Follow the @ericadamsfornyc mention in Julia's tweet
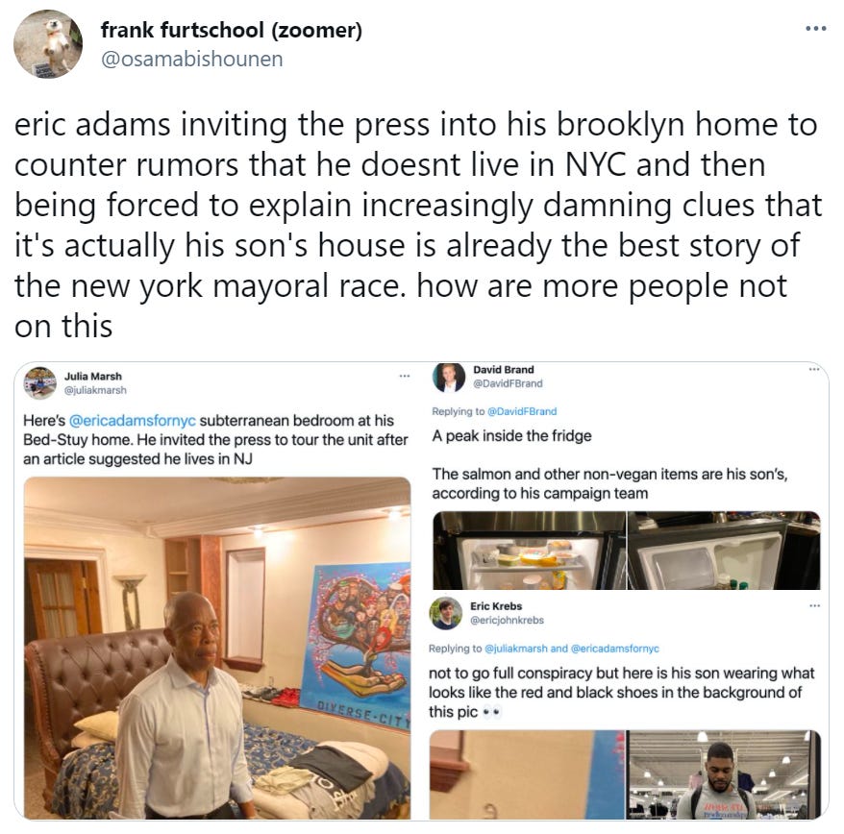 pyautogui.click(x=133, y=420)
